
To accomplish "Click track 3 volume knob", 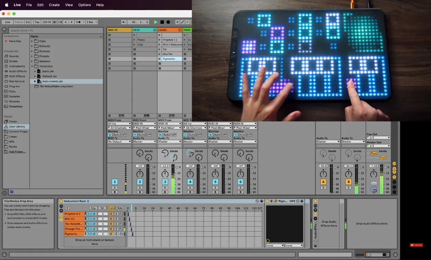I will [x=165, y=174].
